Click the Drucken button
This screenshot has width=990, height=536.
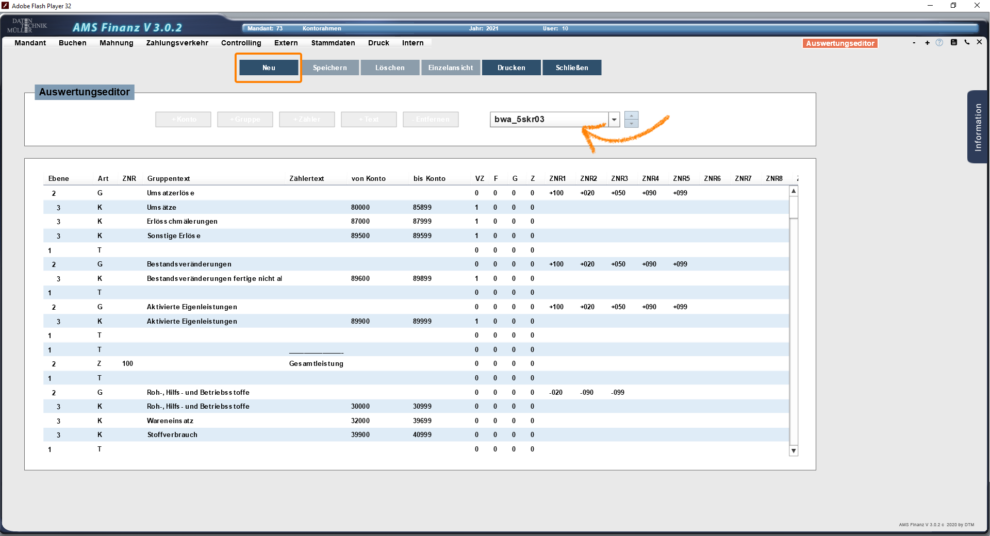pos(511,68)
